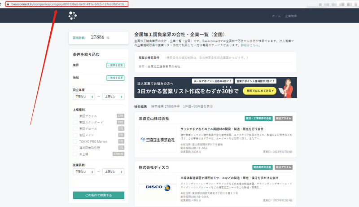Click the Baseconnect logo icon in header
359x207 pixels.
(x=73, y=16)
